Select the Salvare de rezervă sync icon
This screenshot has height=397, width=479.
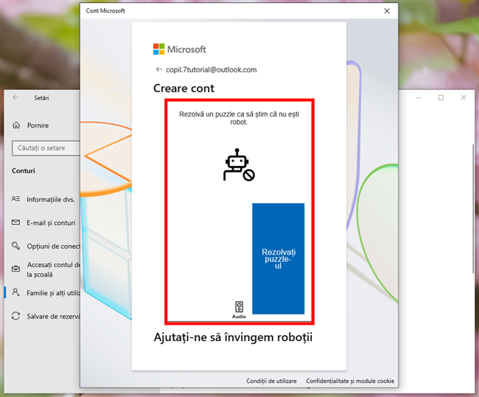tap(16, 316)
